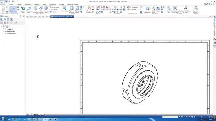Switch to the Esquisse ribbon tab
Image resolution: width=216 pixels, height=121 pixels.
click(19, 4)
